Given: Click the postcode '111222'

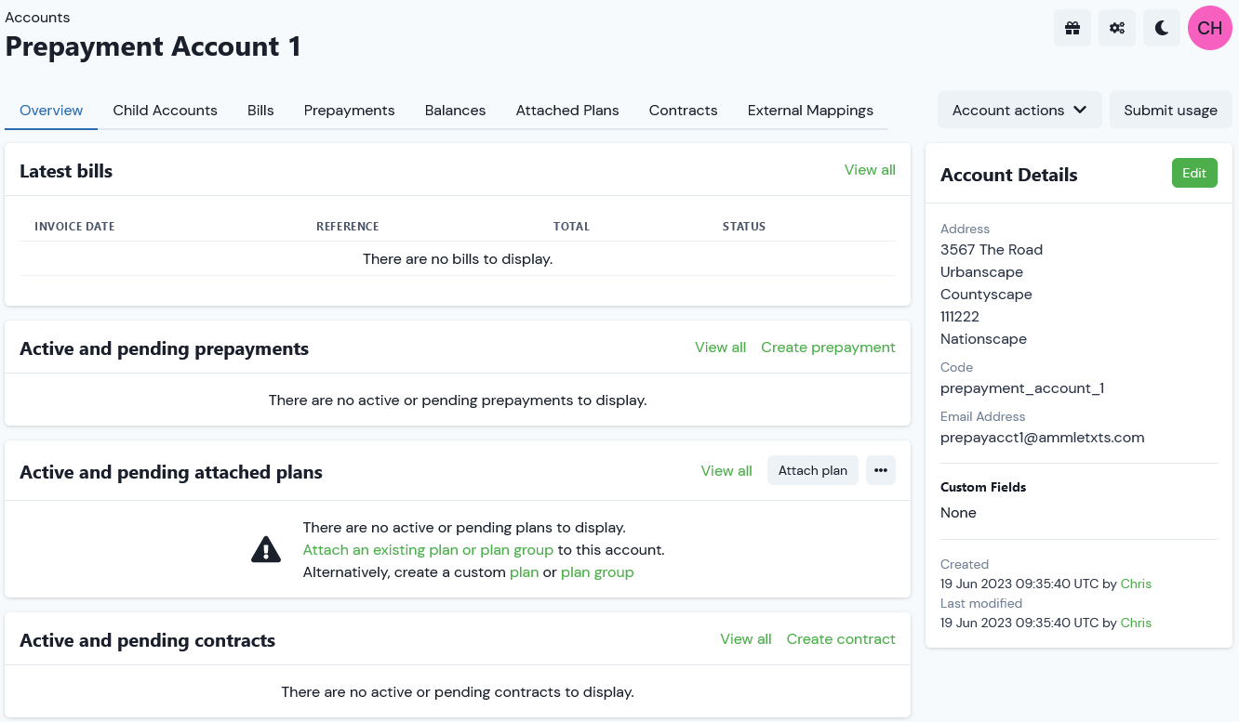Looking at the screenshot, I should (960, 316).
